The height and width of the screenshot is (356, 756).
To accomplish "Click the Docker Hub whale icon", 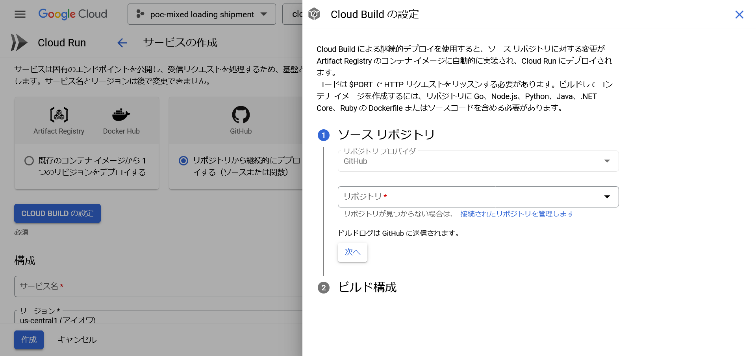I will tap(121, 115).
